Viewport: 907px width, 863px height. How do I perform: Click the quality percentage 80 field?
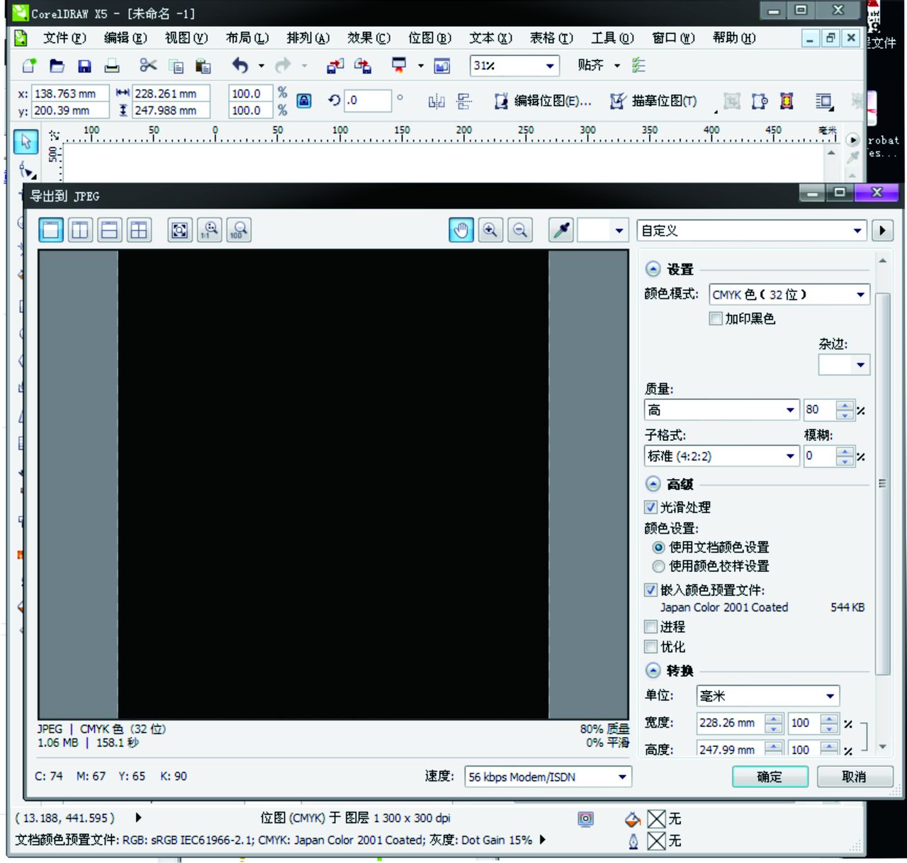[x=820, y=410]
